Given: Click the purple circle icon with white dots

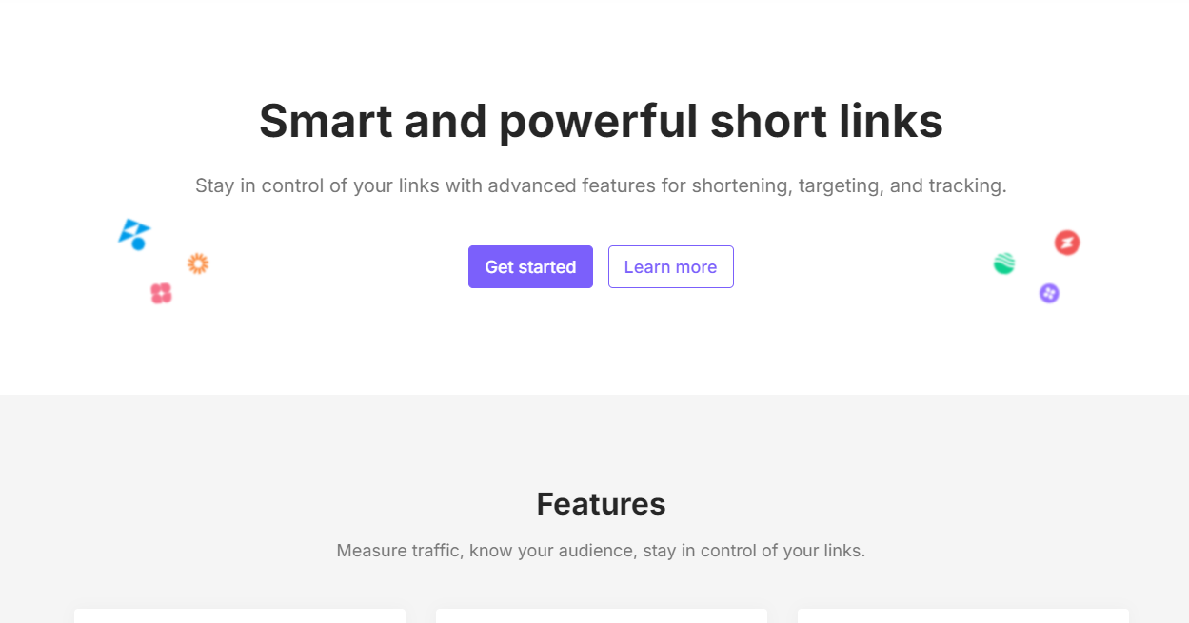Looking at the screenshot, I should pos(1049,293).
